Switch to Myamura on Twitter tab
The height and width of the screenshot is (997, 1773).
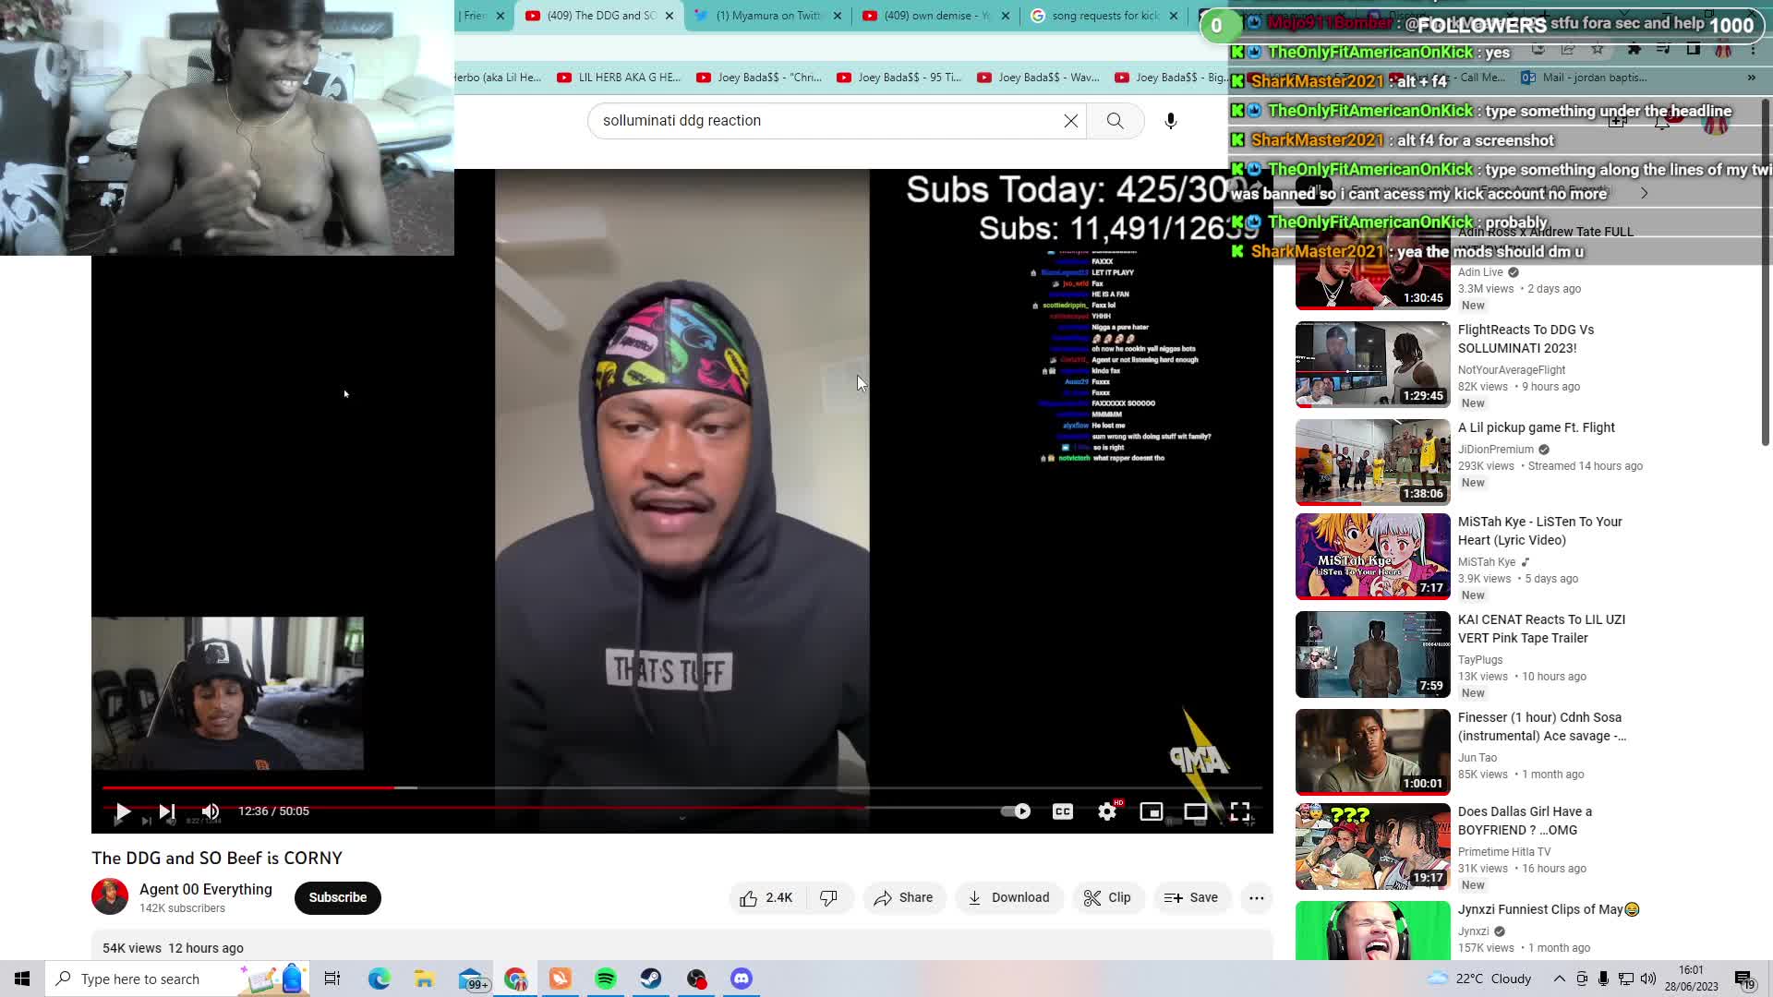(x=766, y=16)
